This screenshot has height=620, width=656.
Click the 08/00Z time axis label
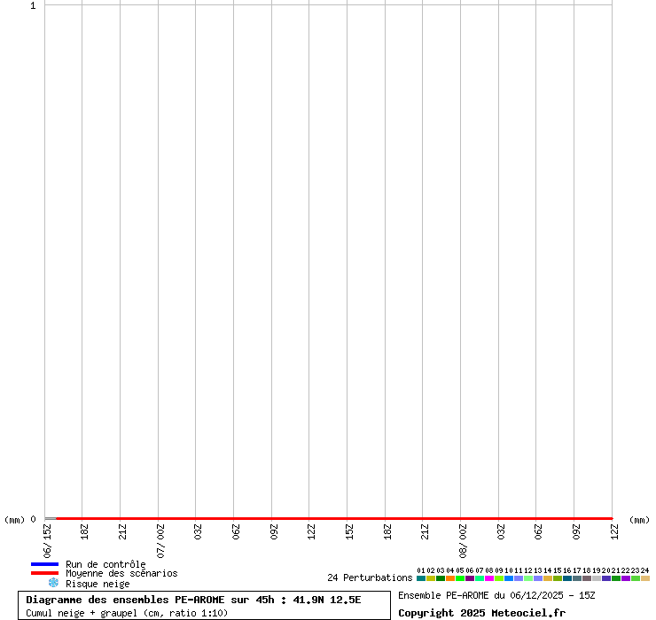463,540
